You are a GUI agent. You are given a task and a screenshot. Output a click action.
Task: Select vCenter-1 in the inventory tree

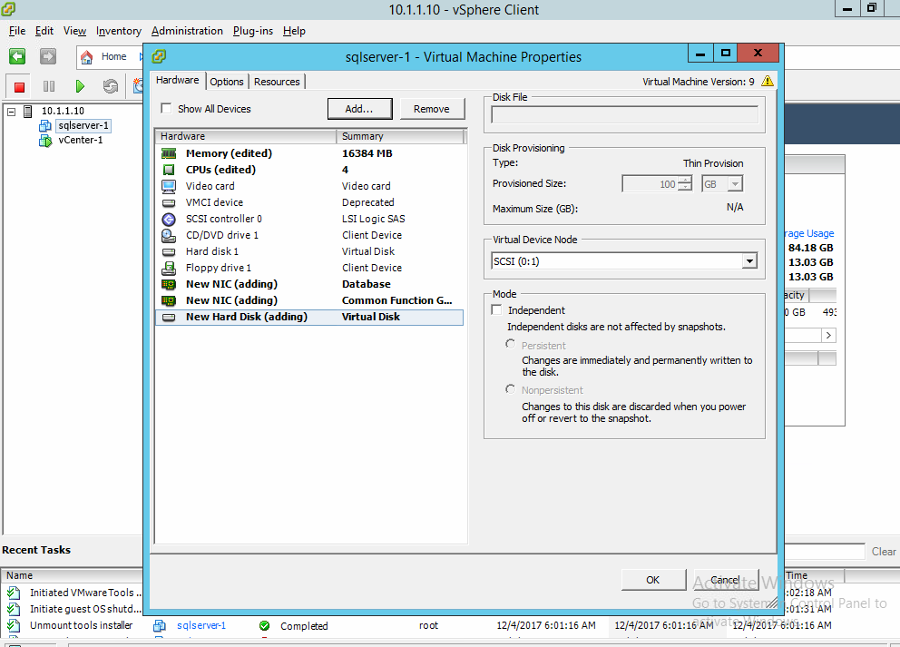81,140
